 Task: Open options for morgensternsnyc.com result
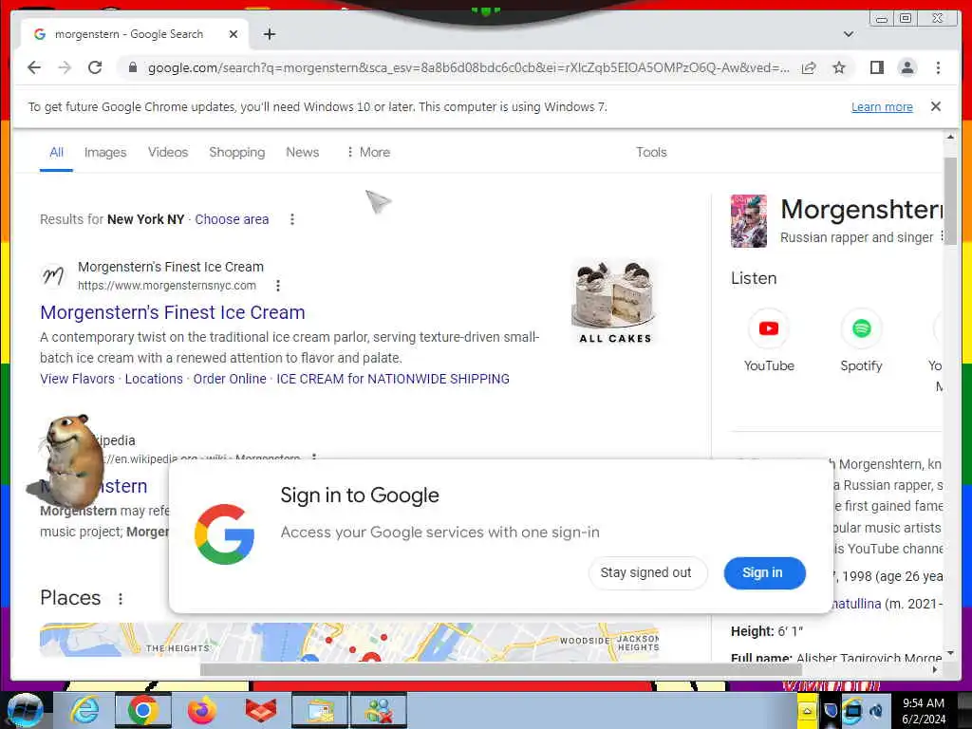[278, 285]
